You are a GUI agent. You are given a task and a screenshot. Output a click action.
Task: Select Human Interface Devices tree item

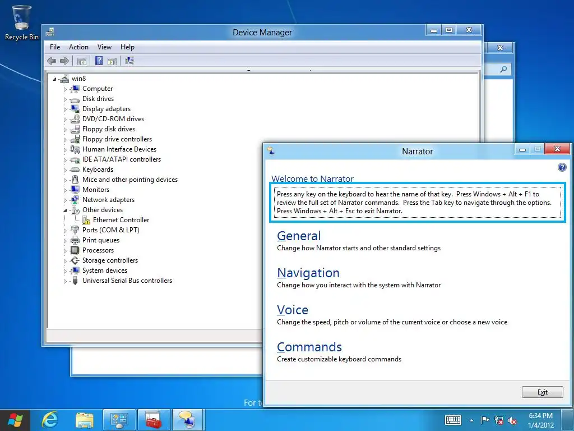coord(119,149)
